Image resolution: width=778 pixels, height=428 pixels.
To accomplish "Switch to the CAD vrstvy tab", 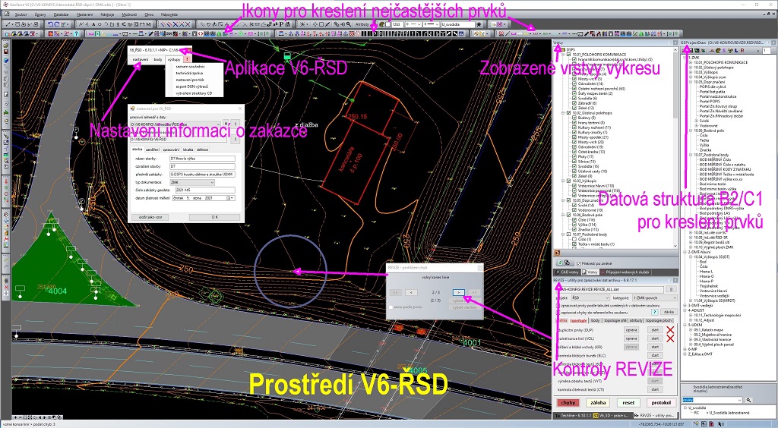I will [x=567, y=272].
